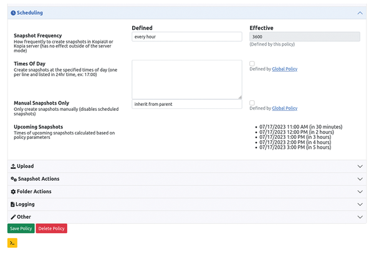Open Global Policy link beside Manual Snapshots

pos(285,108)
